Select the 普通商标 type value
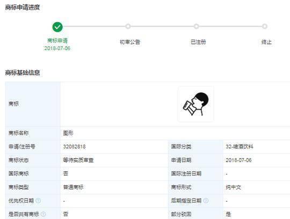Image resolution: width=290 pixels, height=219 pixels. pos(73,187)
